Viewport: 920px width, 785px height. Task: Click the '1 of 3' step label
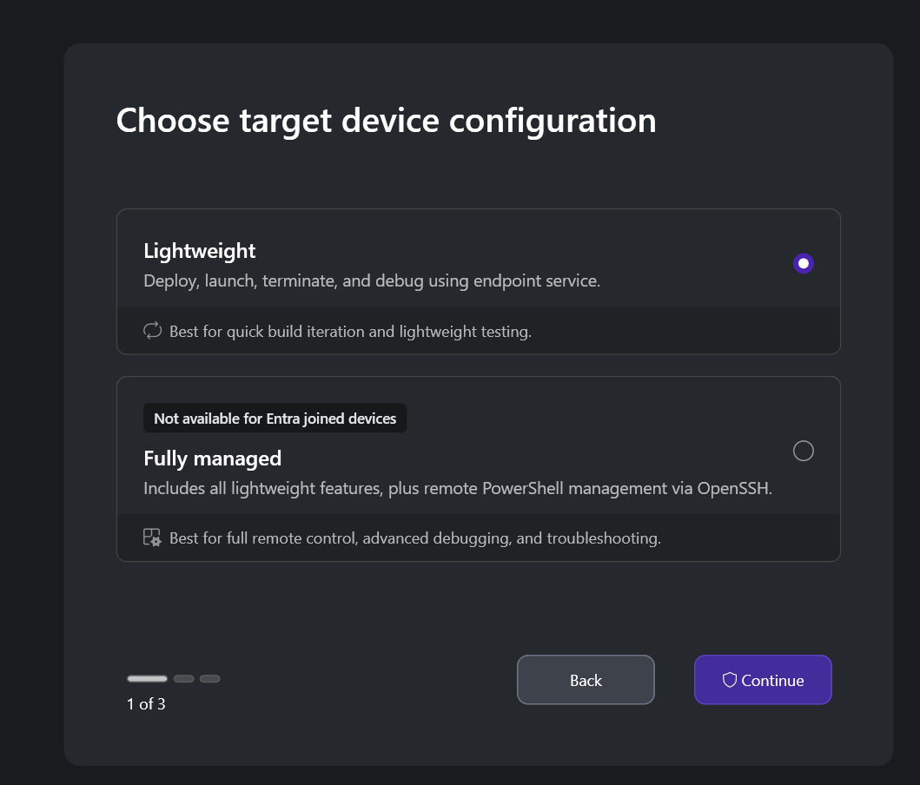click(146, 703)
